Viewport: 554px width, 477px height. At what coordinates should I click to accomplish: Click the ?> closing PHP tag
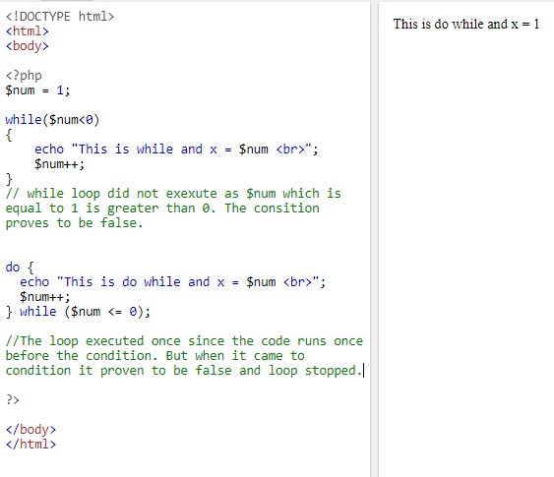coord(13,400)
